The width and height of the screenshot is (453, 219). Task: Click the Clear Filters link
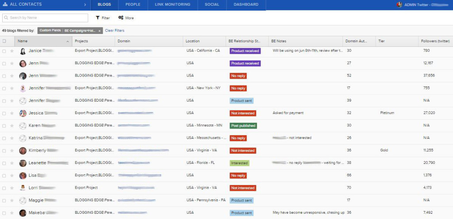(115, 30)
